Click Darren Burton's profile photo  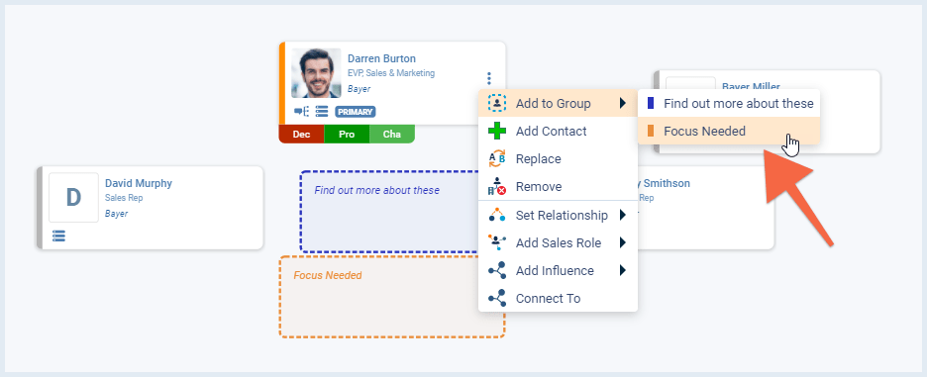click(316, 73)
